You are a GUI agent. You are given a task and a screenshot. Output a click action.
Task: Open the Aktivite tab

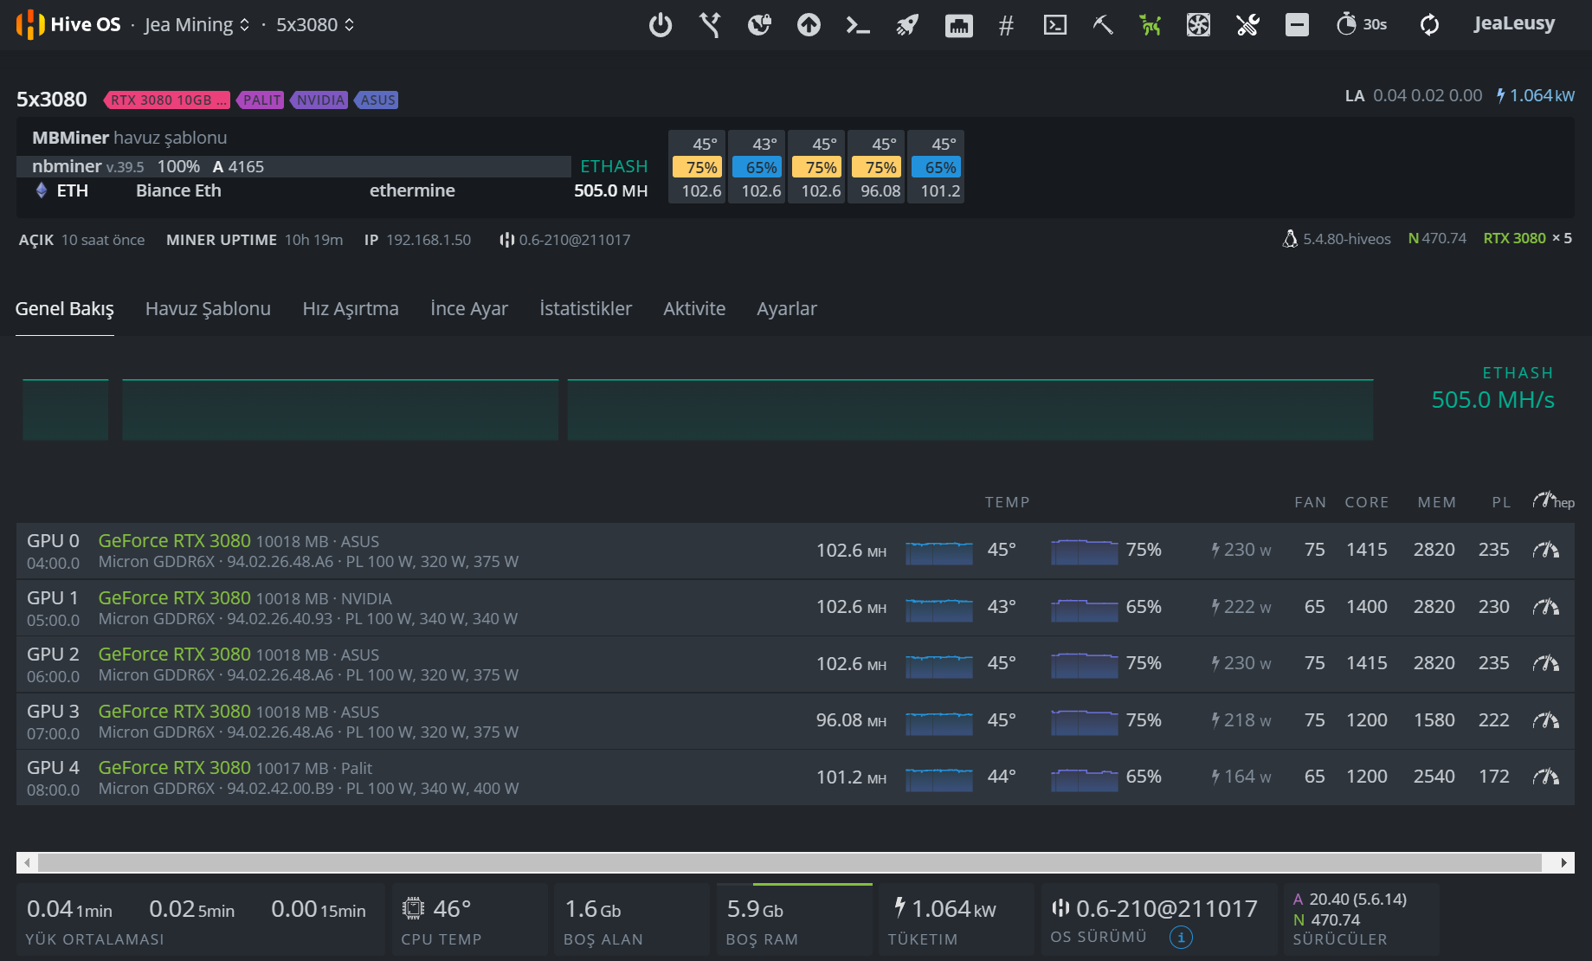pyautogui.click(x=694, y=309)
